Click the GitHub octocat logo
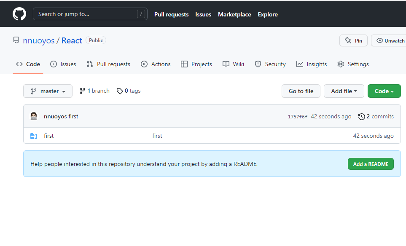The width and height of the screenshot is (406, 246). pyautogui.click(x=19, y=14)
